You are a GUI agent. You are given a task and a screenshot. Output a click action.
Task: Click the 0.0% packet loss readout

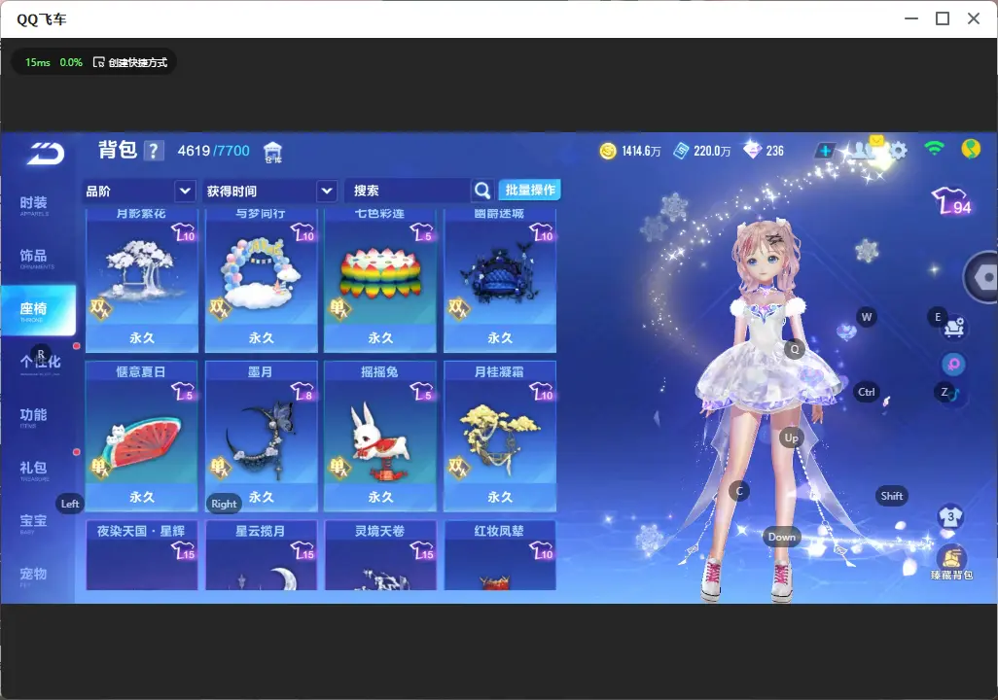click(71, 62)
